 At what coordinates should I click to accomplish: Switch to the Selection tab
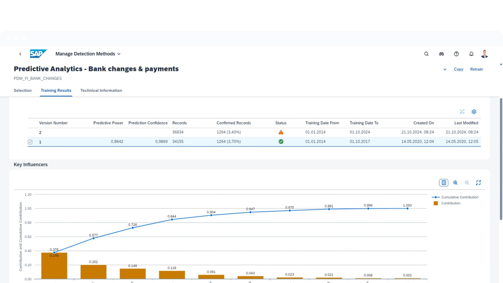click(23, 90)
